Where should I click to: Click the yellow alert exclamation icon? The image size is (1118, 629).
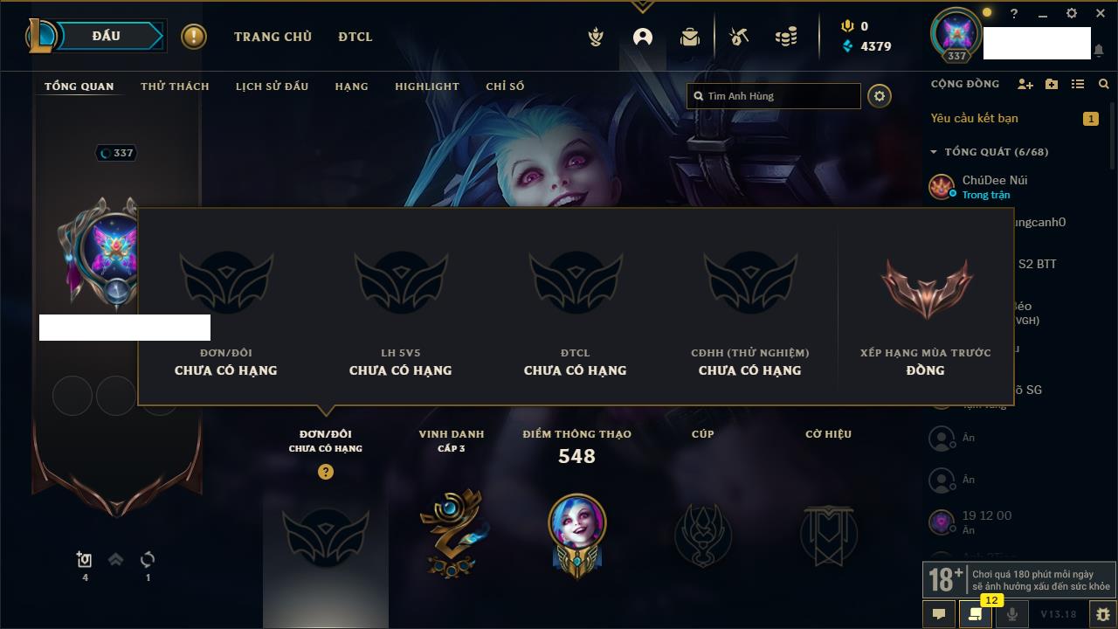tap(194, 37)
